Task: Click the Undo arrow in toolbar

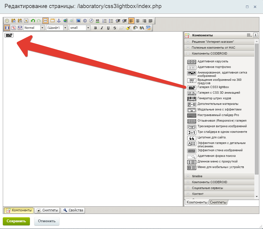Action: [33, 21]
